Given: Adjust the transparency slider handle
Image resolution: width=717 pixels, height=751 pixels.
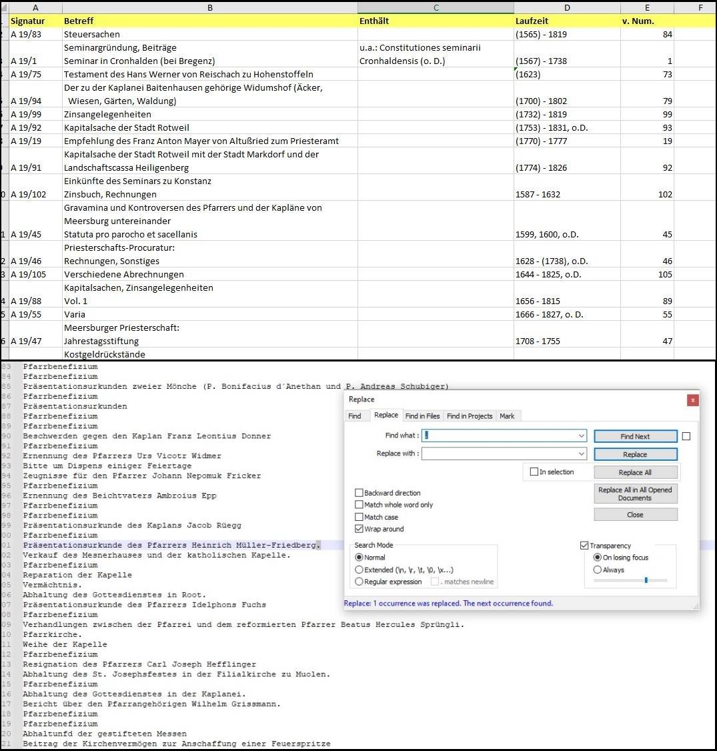Looking at the screenshot, I should click(646, 580).
